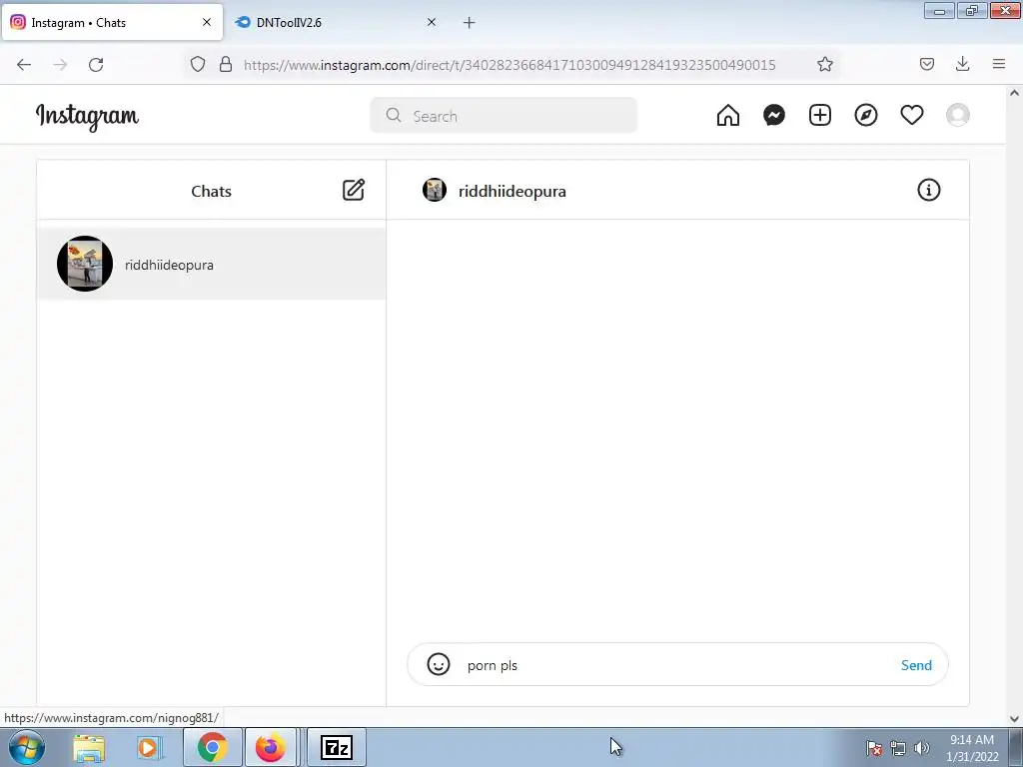Image resolution: width=1023 pixels, height=767 pixels.
Task: Save page to Pocket
Action: pos(926,64)
